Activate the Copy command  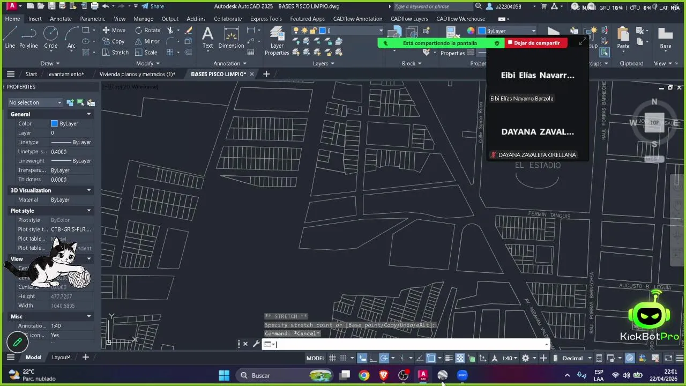(114, 41)
